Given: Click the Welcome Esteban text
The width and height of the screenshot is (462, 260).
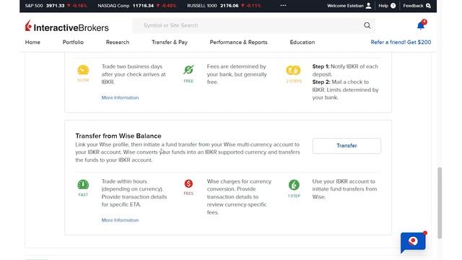Looking at the screenshot, I should click(x=345, y=6).
